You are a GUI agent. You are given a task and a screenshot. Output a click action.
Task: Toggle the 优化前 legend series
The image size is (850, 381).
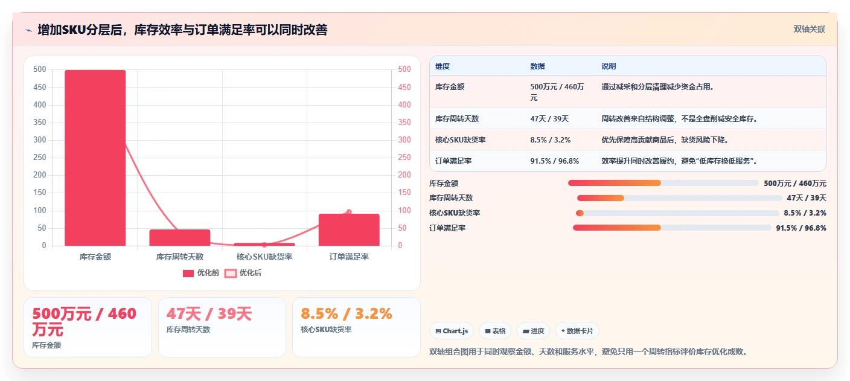[x=201, y=273]
